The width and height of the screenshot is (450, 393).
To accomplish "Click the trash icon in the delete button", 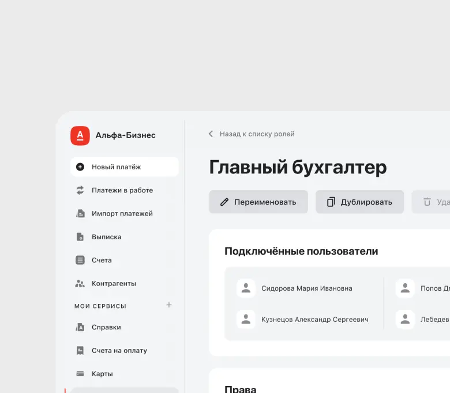I will 427,202.
